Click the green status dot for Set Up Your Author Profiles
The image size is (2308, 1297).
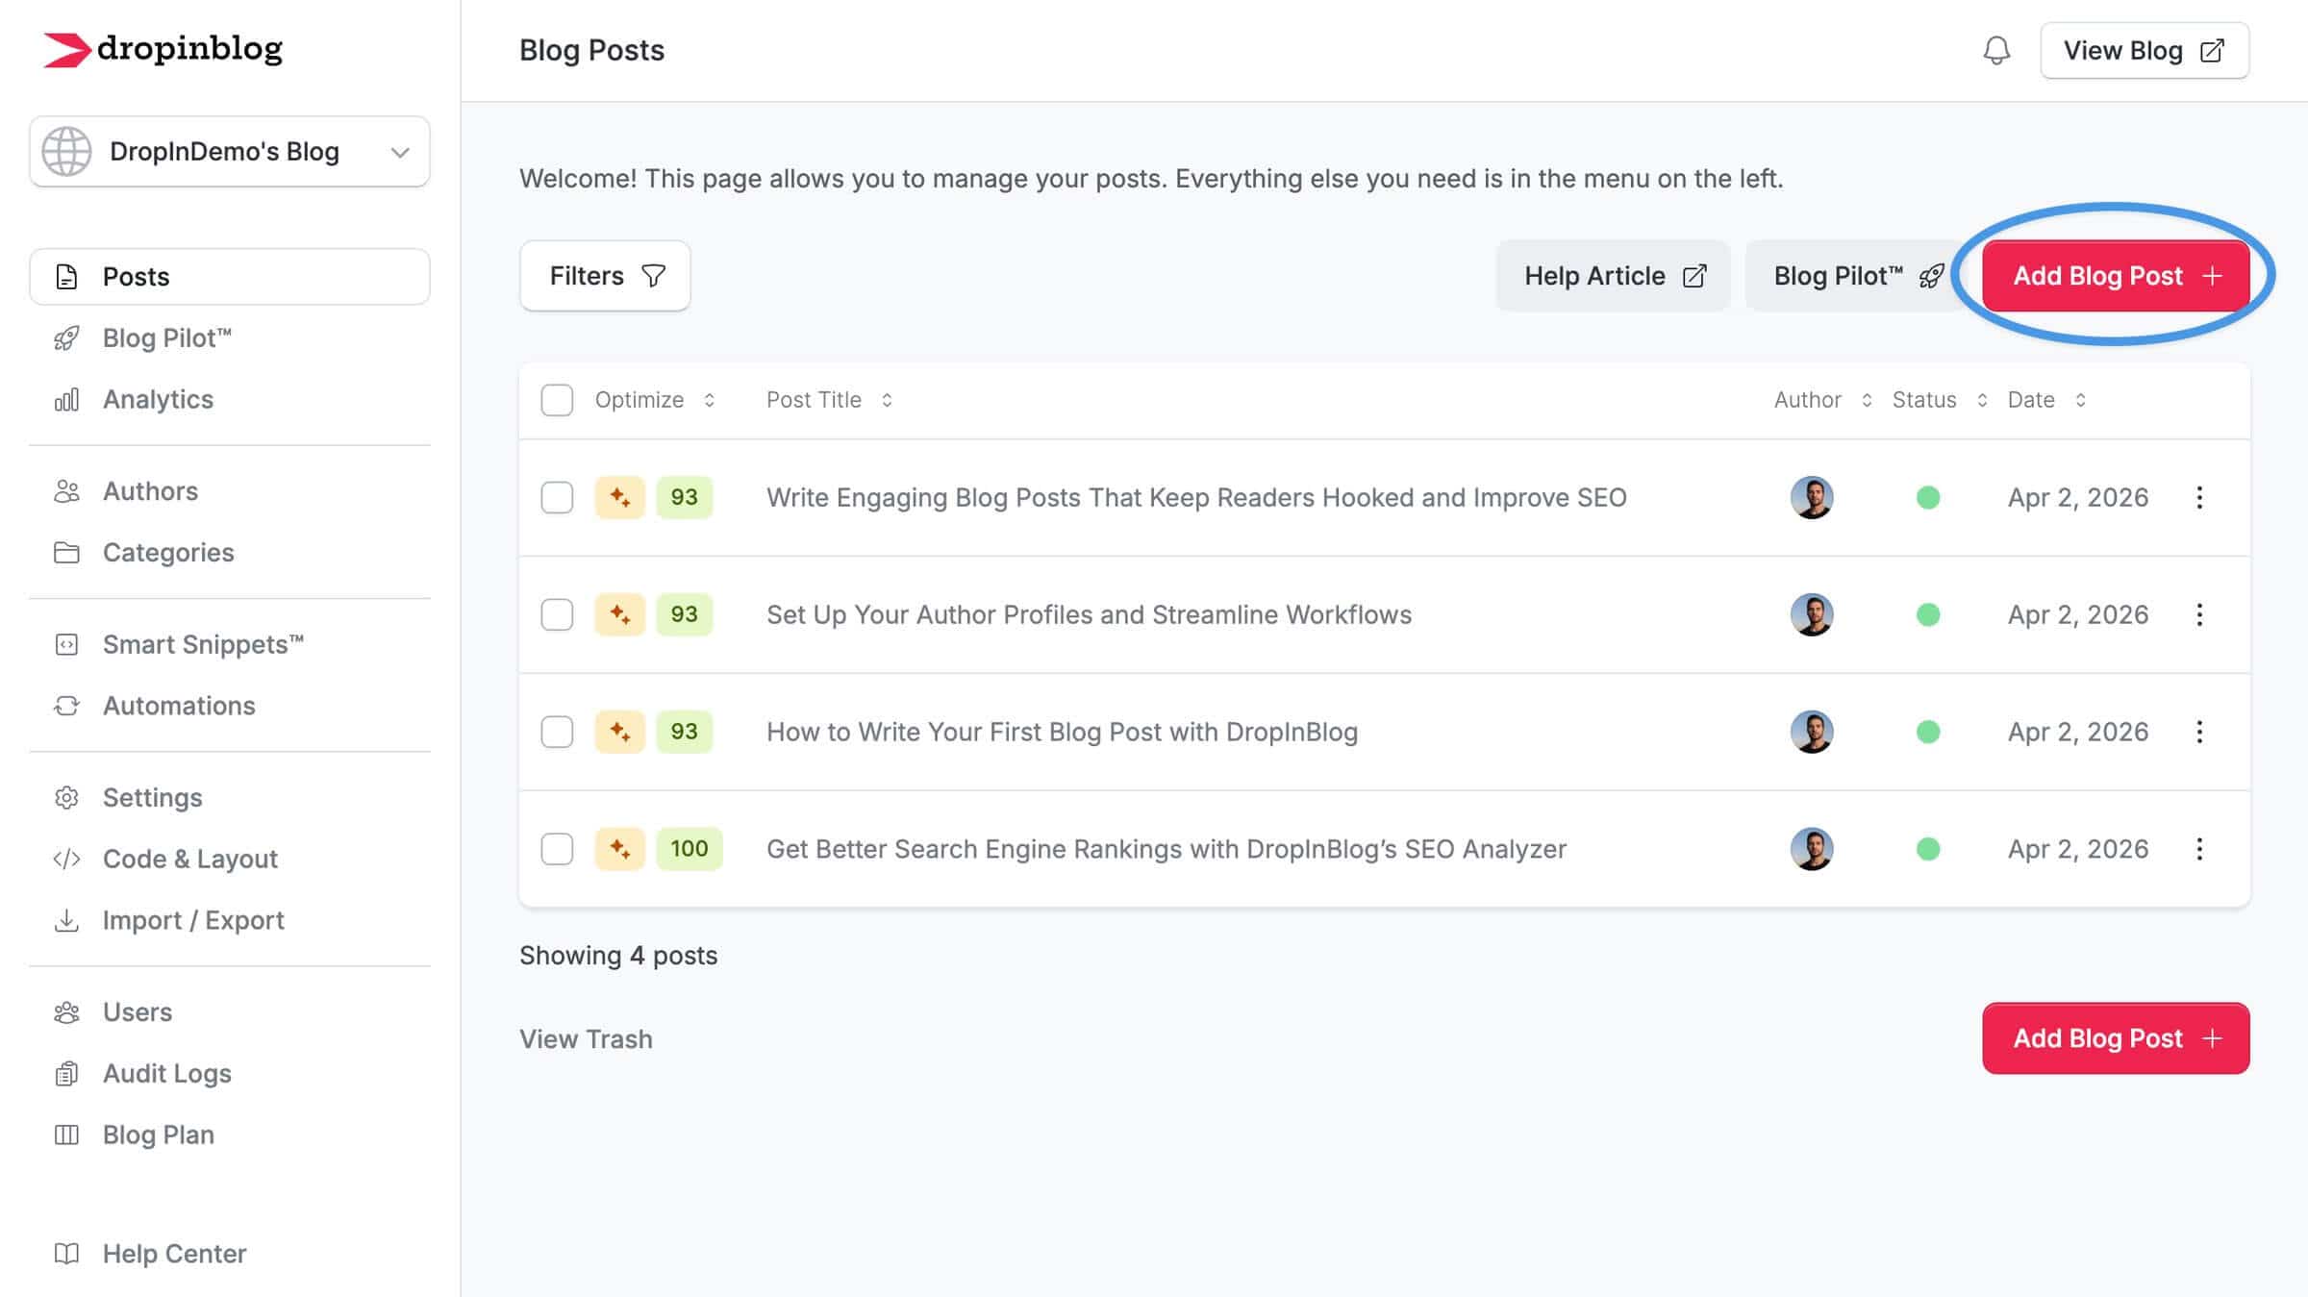[1928, 614]
